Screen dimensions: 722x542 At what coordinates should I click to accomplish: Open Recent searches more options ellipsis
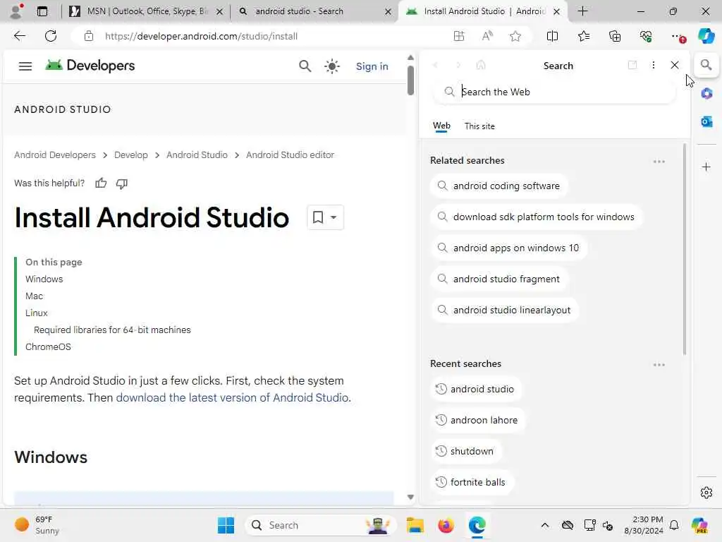[659, 365]
